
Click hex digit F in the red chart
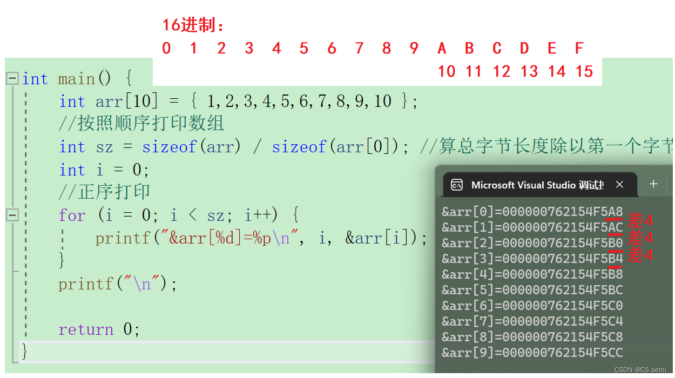click(579, 48)
